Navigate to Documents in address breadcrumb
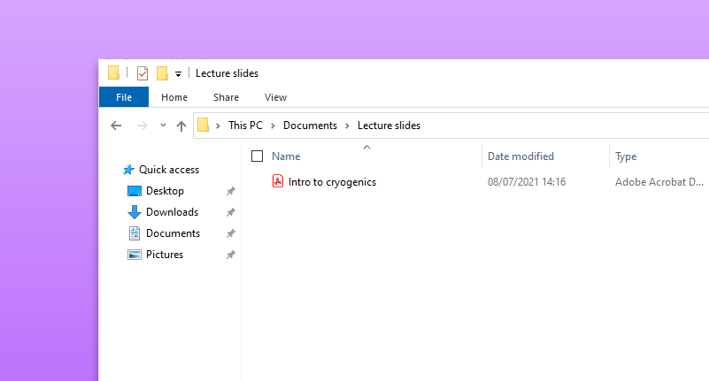Image resolution: width=709 pixels, height=381 pixels. 310,126
